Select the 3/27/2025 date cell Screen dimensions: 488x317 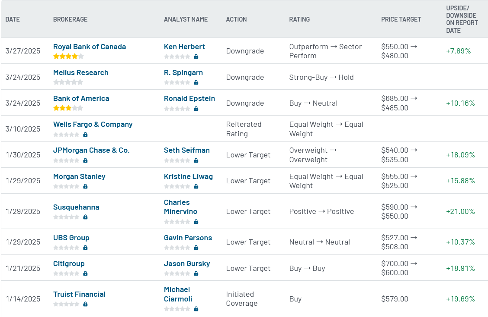click(x=23, y=51)
